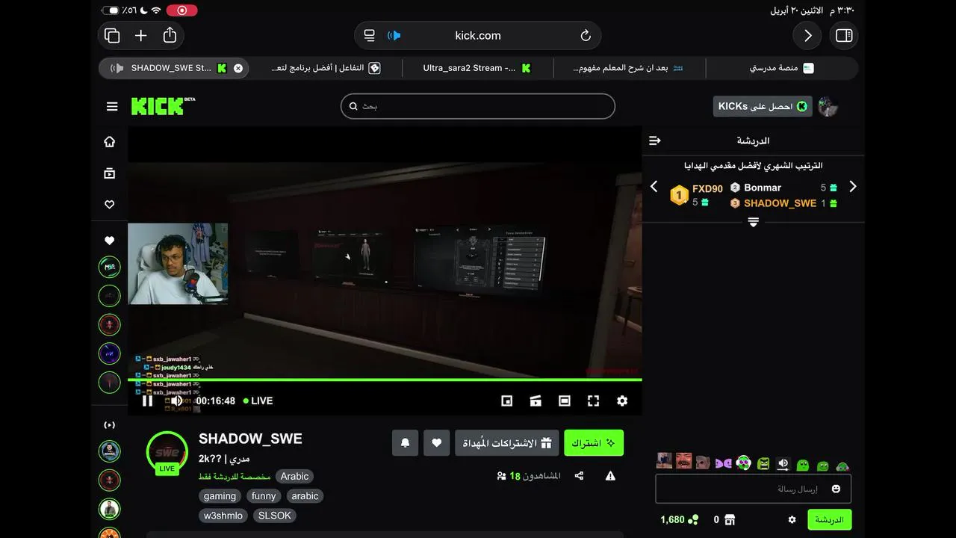Screen dimensions: 956x538
Task: Open the hamburger menu beside Kick logo
Action: click(x=112, y=107)
